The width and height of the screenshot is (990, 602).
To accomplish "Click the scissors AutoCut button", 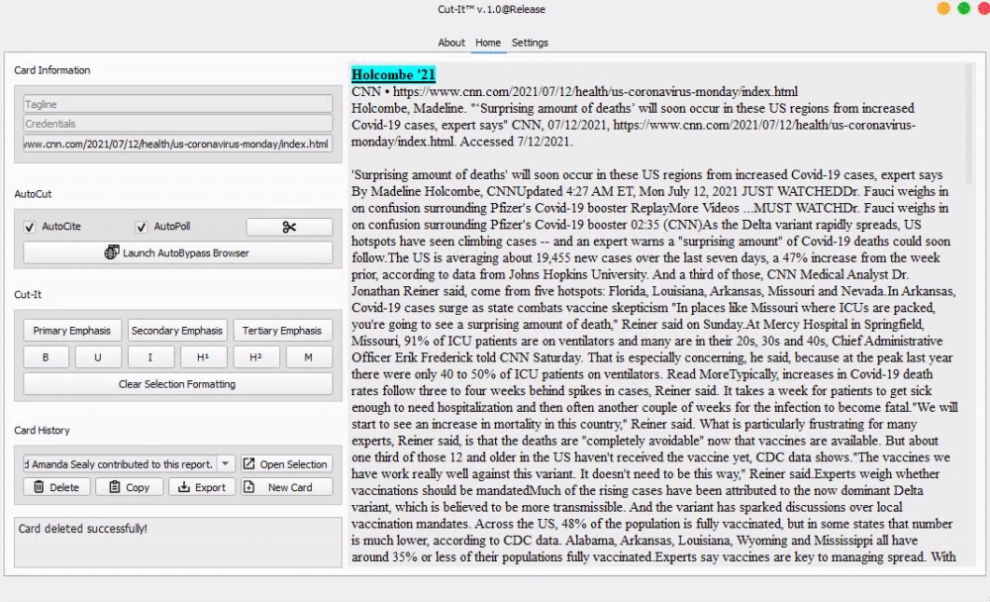I will point(289,227).
